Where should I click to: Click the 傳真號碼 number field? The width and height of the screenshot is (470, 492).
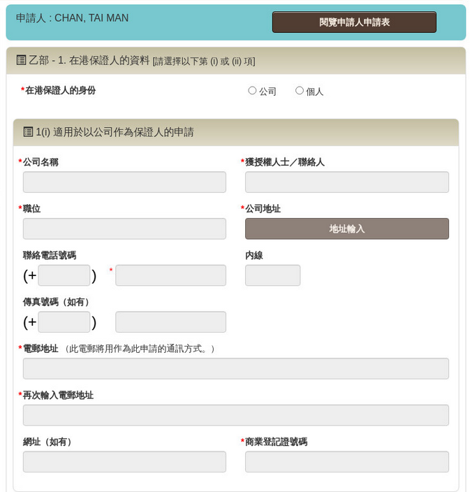tap(170, 322)
